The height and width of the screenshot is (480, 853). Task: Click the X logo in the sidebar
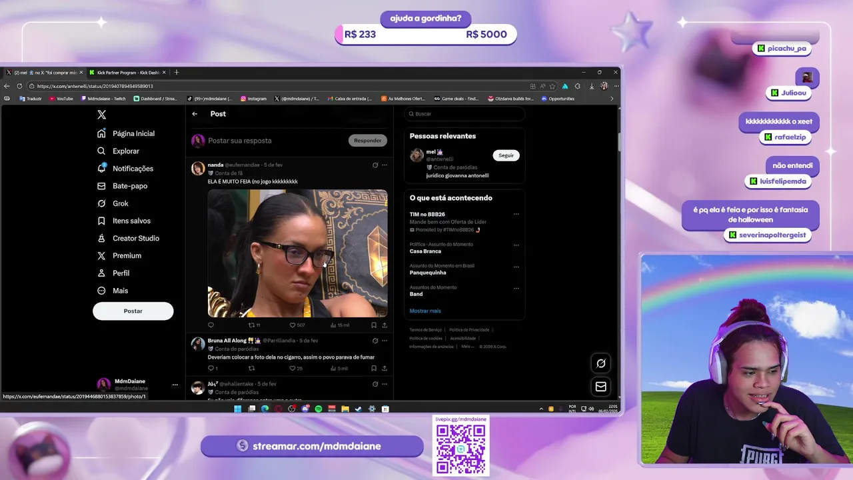click(101, 115)
